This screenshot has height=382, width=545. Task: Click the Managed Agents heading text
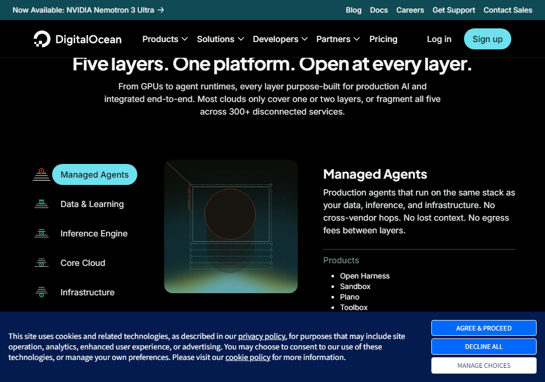[x=375, y=174]
